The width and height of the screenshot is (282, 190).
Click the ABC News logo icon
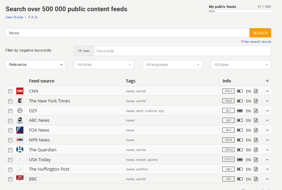20,120
